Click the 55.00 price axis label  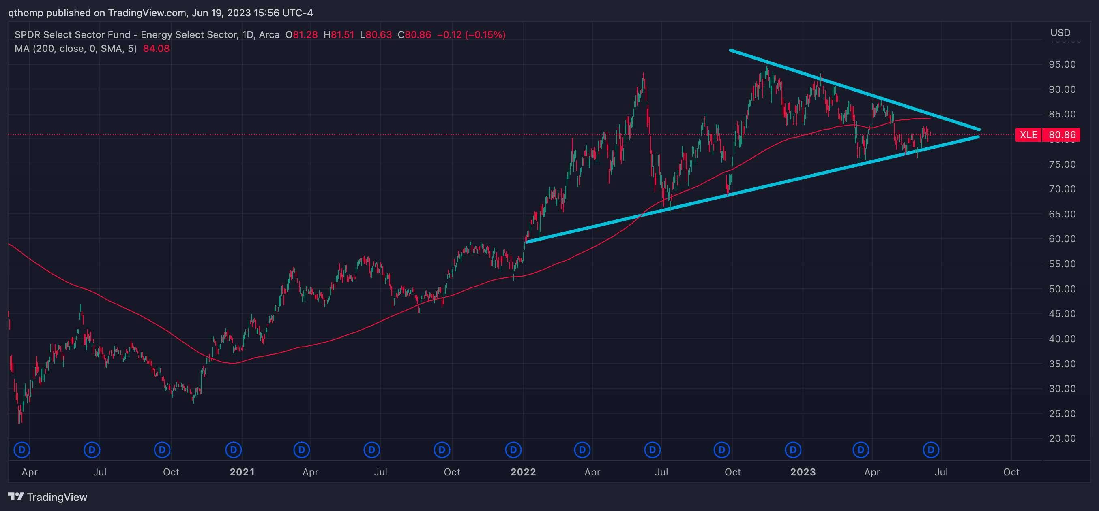(1063, 264)
